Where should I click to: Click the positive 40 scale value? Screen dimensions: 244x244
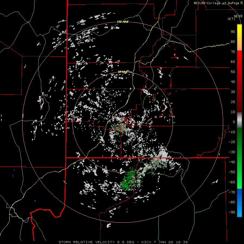(233, 82)
